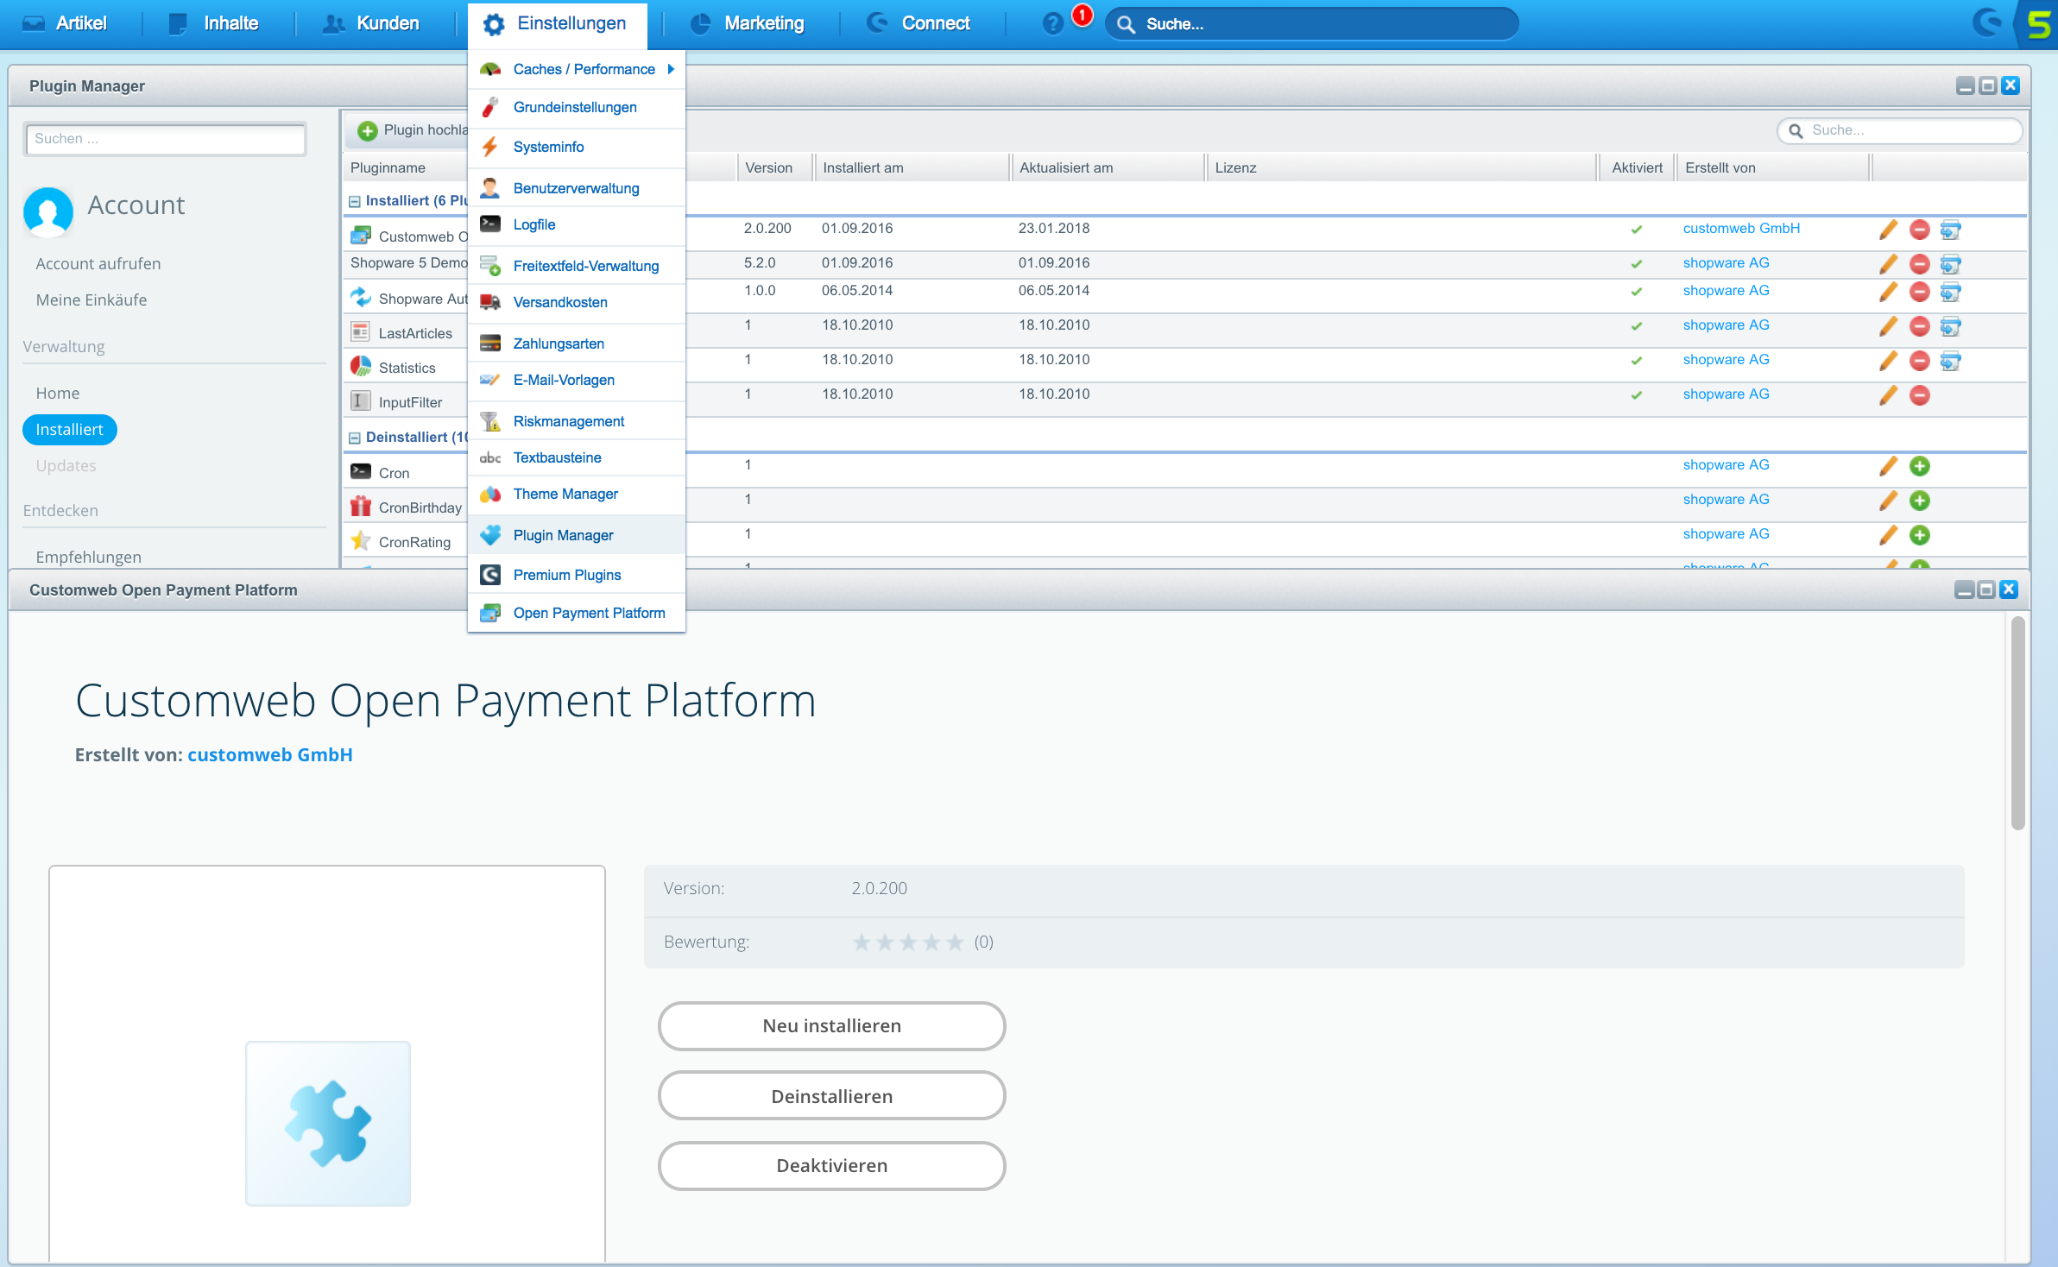
Task: Install Cron plugin with green plus icon
Action: click(1919, 466)
